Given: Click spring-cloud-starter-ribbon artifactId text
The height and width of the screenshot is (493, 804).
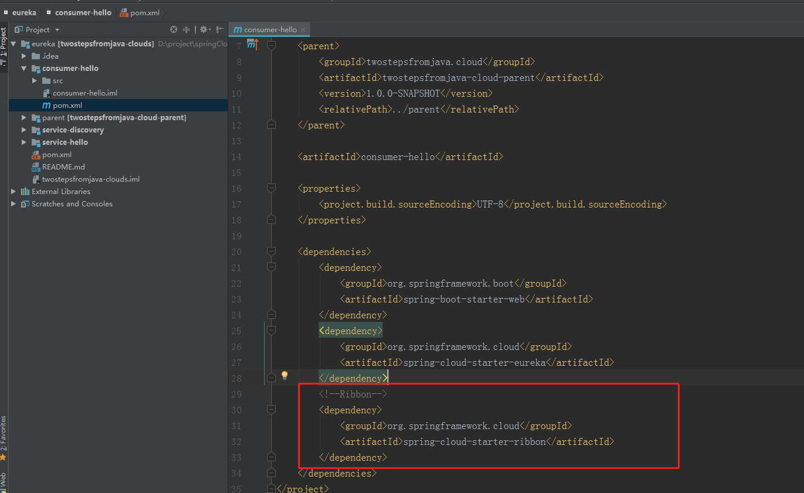Looking at the screenshot, I should pyautogui.click(x=475, y=441).
